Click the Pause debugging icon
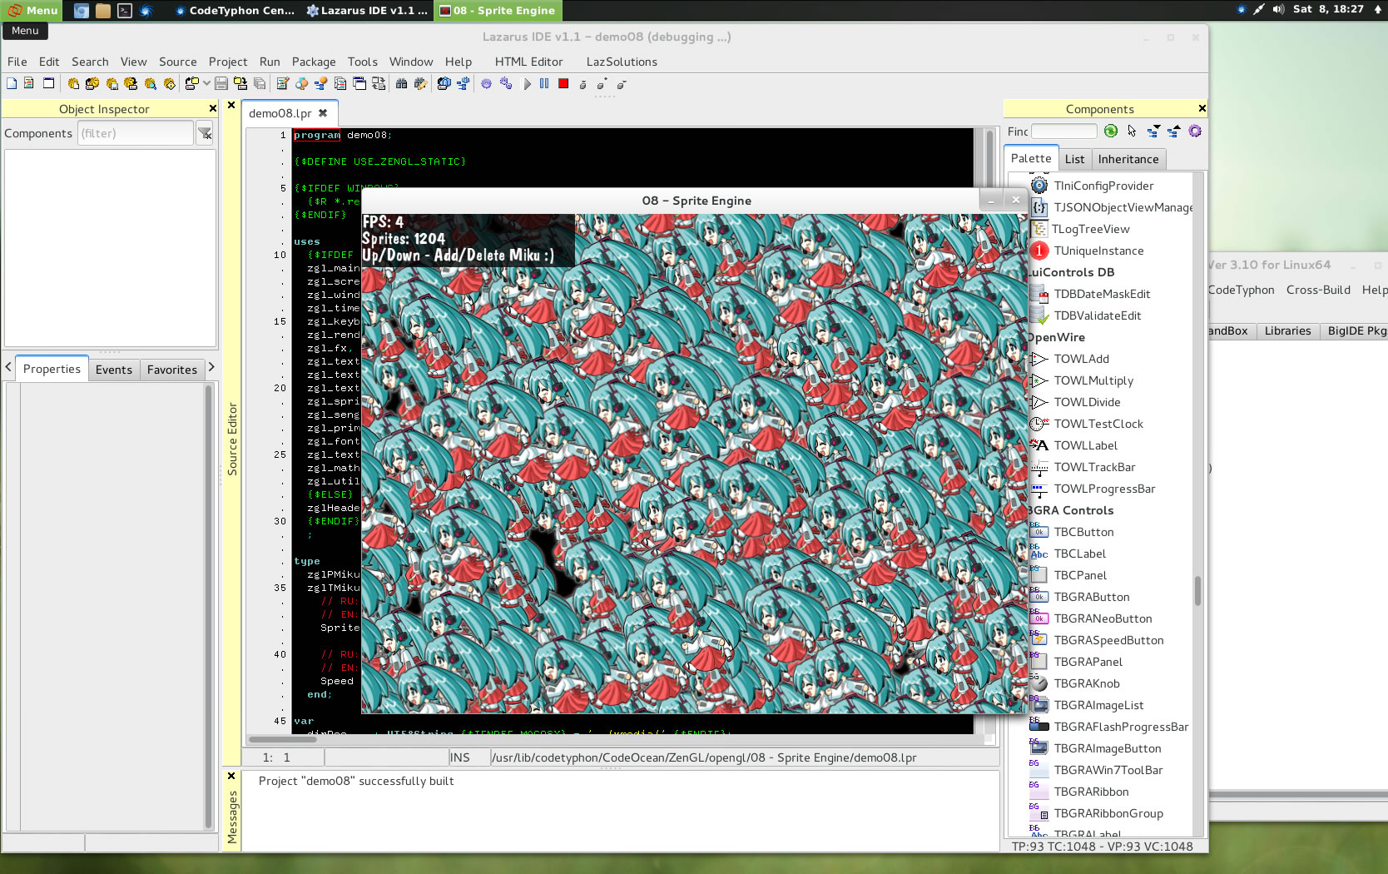1388x874 pixels. click(544, 83)
